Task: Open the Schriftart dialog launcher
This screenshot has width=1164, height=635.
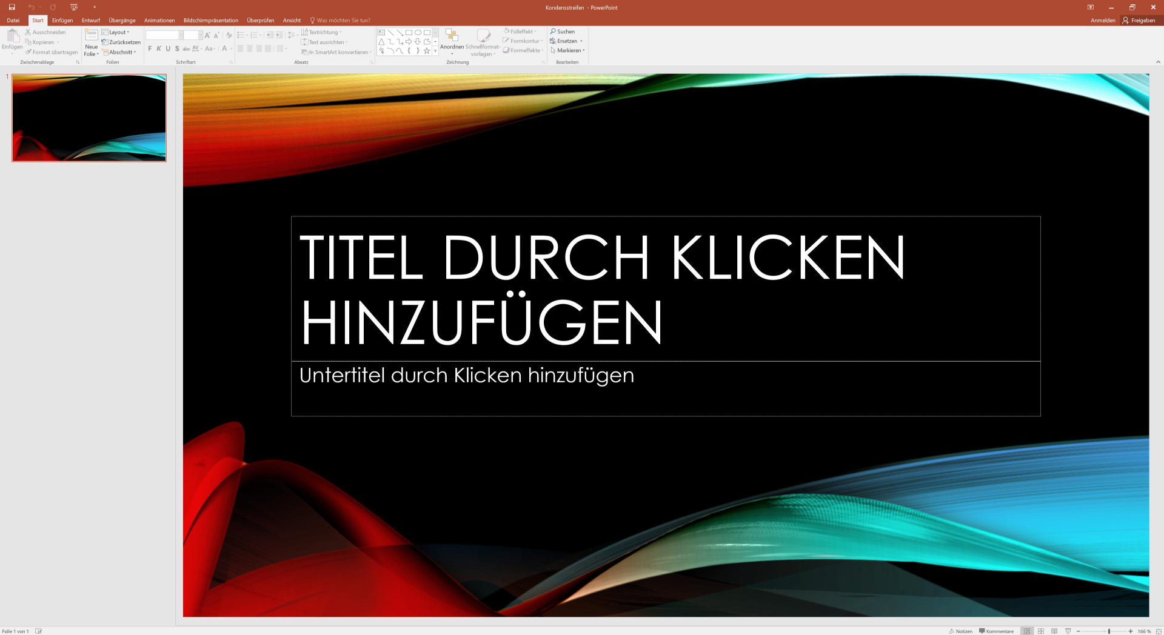Action: point(231,62)
